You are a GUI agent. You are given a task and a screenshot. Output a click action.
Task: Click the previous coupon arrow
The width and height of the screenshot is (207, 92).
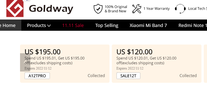25,62
